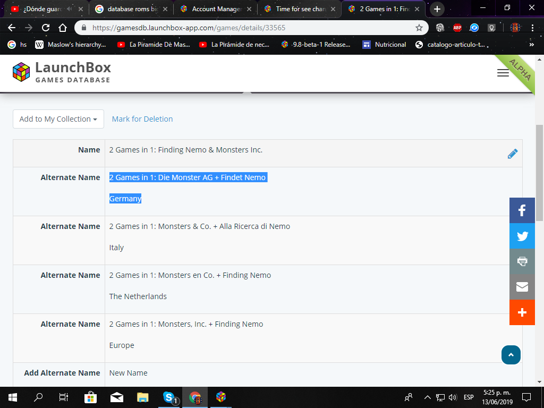Viewport: 544px width, 408px height.
Task: Show hidden system tray icons
Action: click(x=428, y=397)
